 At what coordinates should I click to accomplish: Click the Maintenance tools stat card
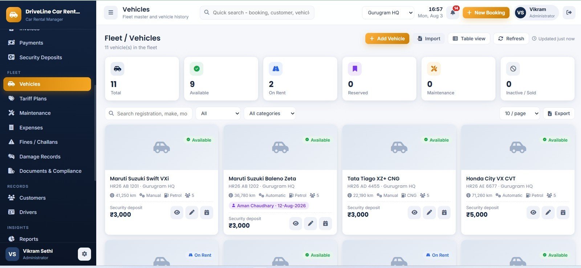459,78
